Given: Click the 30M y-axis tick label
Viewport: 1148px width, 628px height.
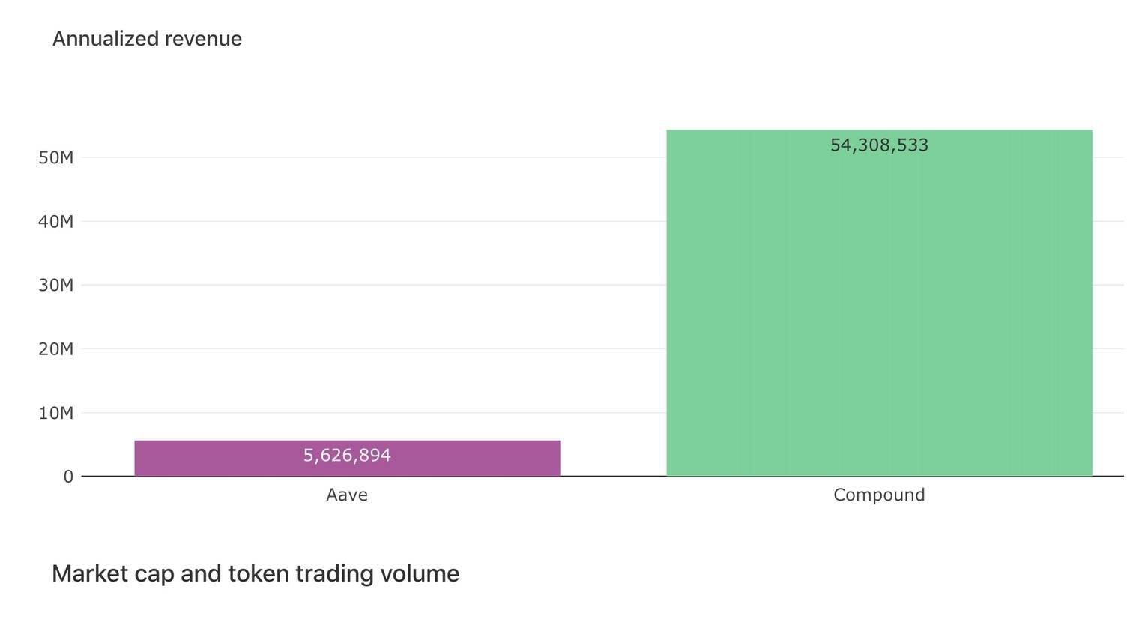Looking at the screenshot, I should (56, 285).
